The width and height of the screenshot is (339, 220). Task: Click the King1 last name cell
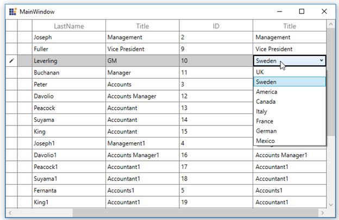(x=69, y=202)
